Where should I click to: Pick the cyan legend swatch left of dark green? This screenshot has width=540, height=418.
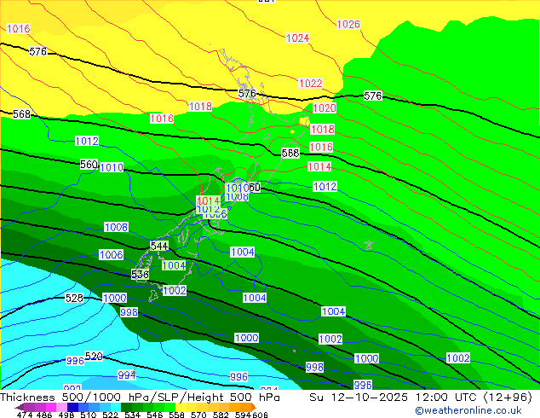click(116, 407)
